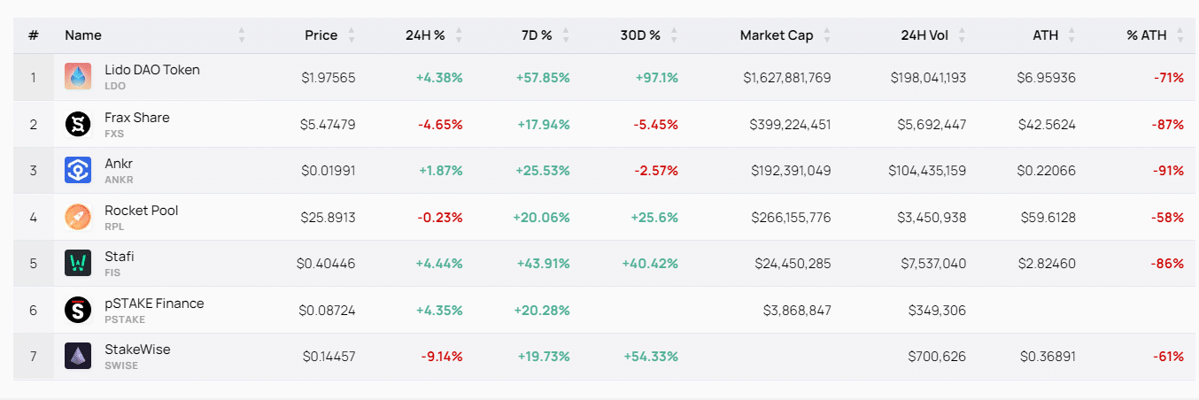Sort by 30D % column arrows
1199x400 pixels.
click(x=674, y=35)
